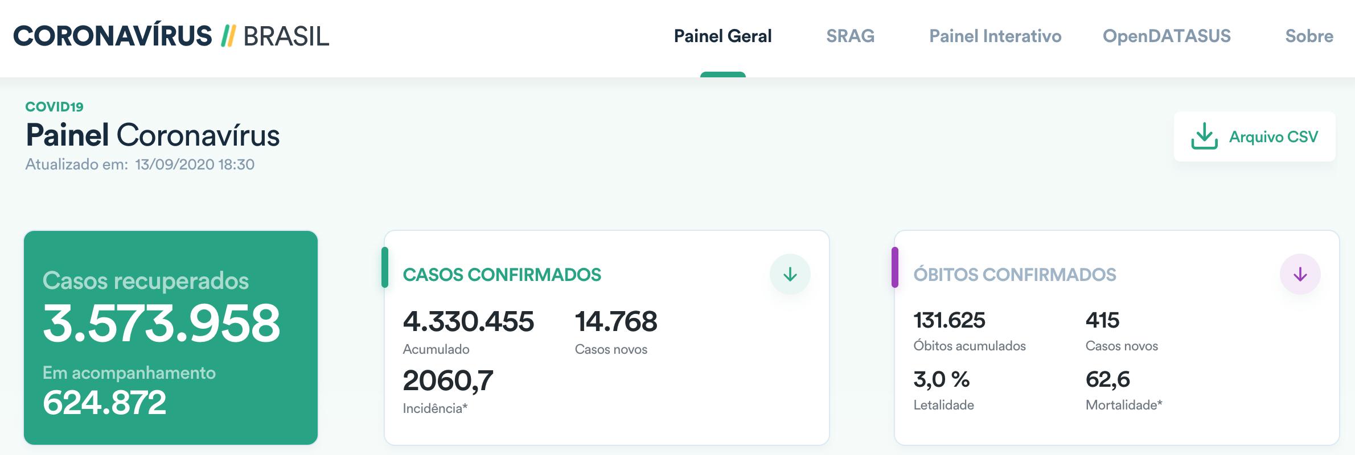Screen dimensions: 1355x455
Task: Click the 624.872 Em acompanhamento number
Action: (x=104, y=403)
